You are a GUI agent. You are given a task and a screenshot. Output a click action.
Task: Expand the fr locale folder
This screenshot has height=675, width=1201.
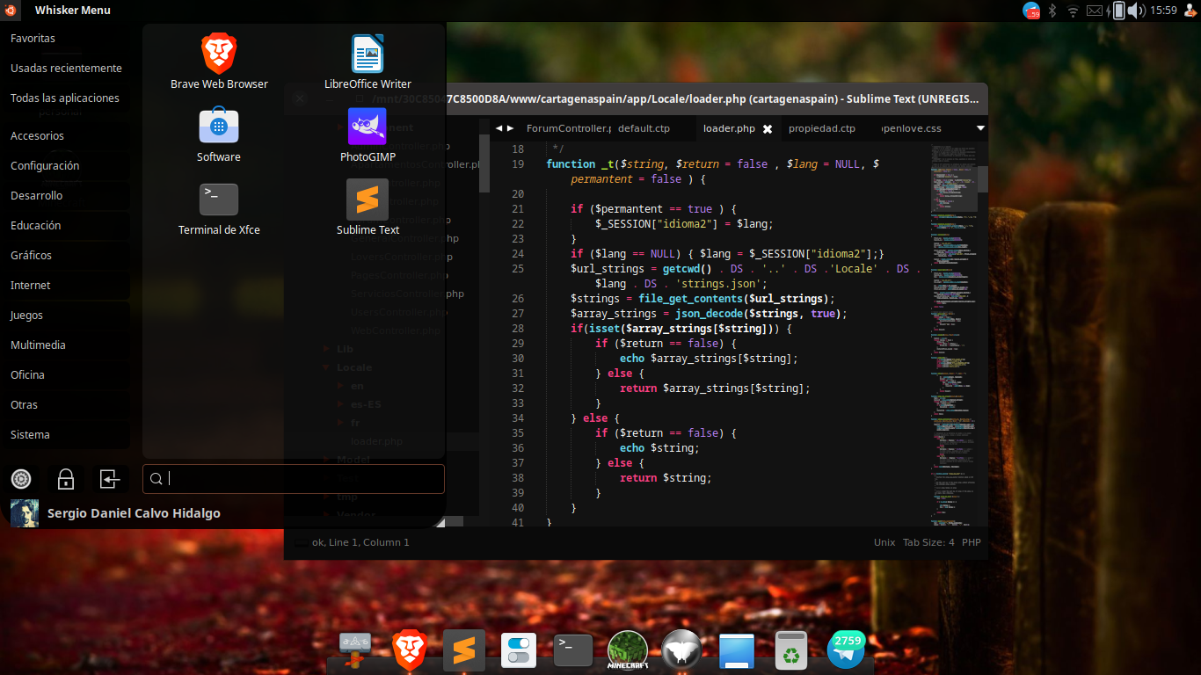click(x=354, y=423)
